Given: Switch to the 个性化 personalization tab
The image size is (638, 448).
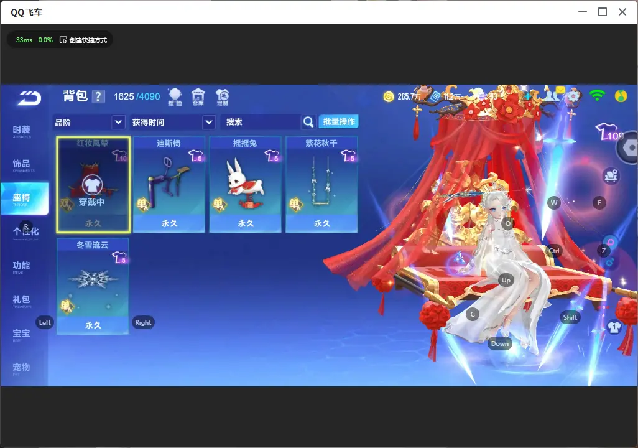Looking at the screenshot, I should pyautogui.click(x=25, y=232).
